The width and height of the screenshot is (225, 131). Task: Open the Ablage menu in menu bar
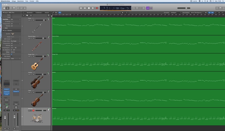click(x=14, y=1)
